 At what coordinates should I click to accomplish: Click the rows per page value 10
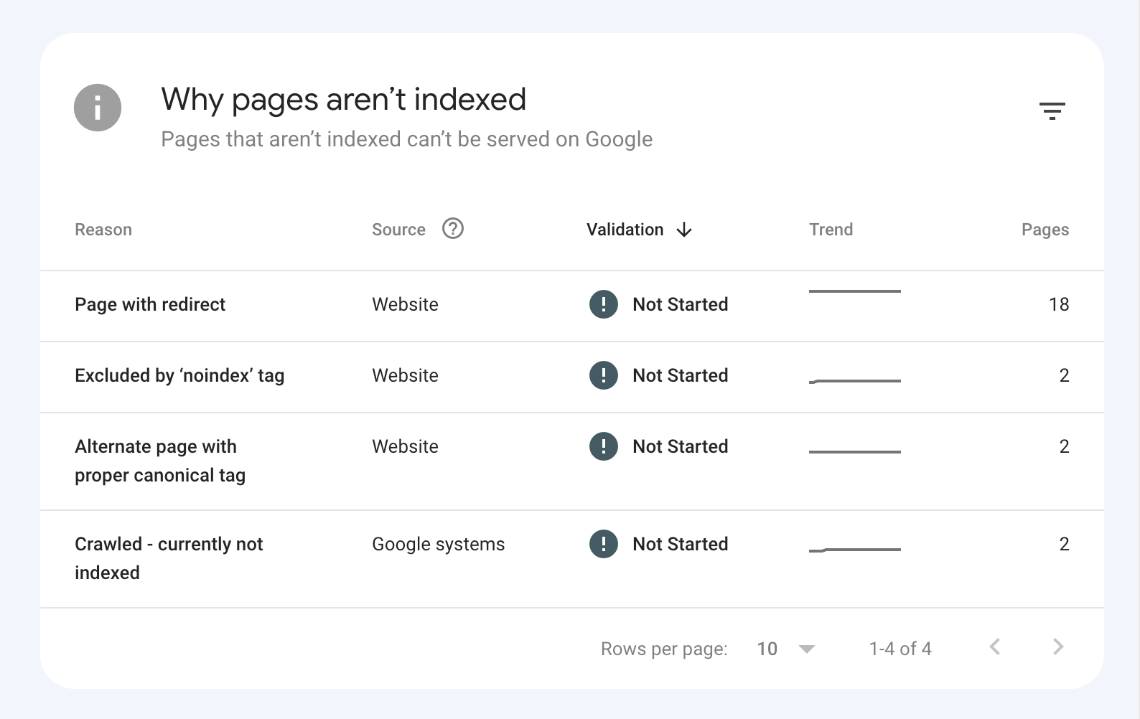pyautogui.click(x=767, y=649)
